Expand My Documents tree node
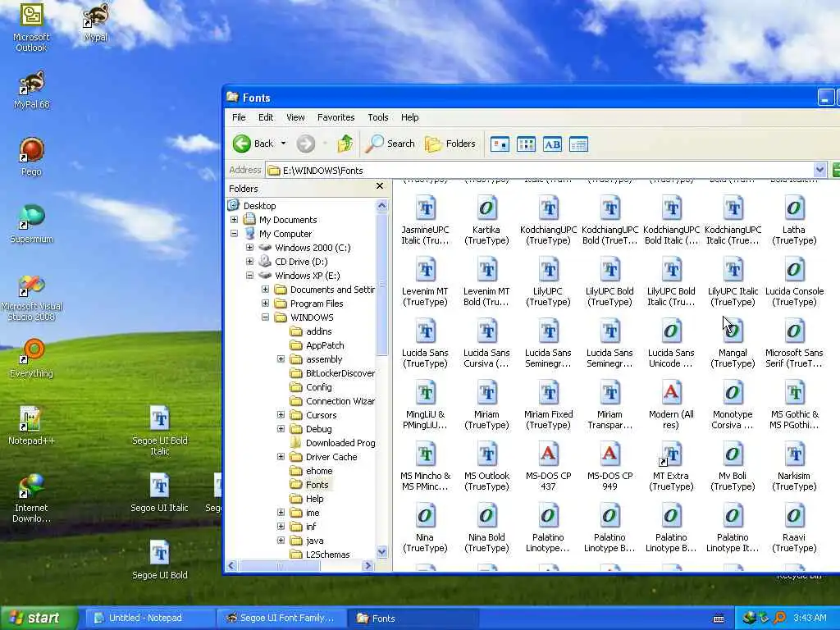840x630 pixels. (234, 220)
